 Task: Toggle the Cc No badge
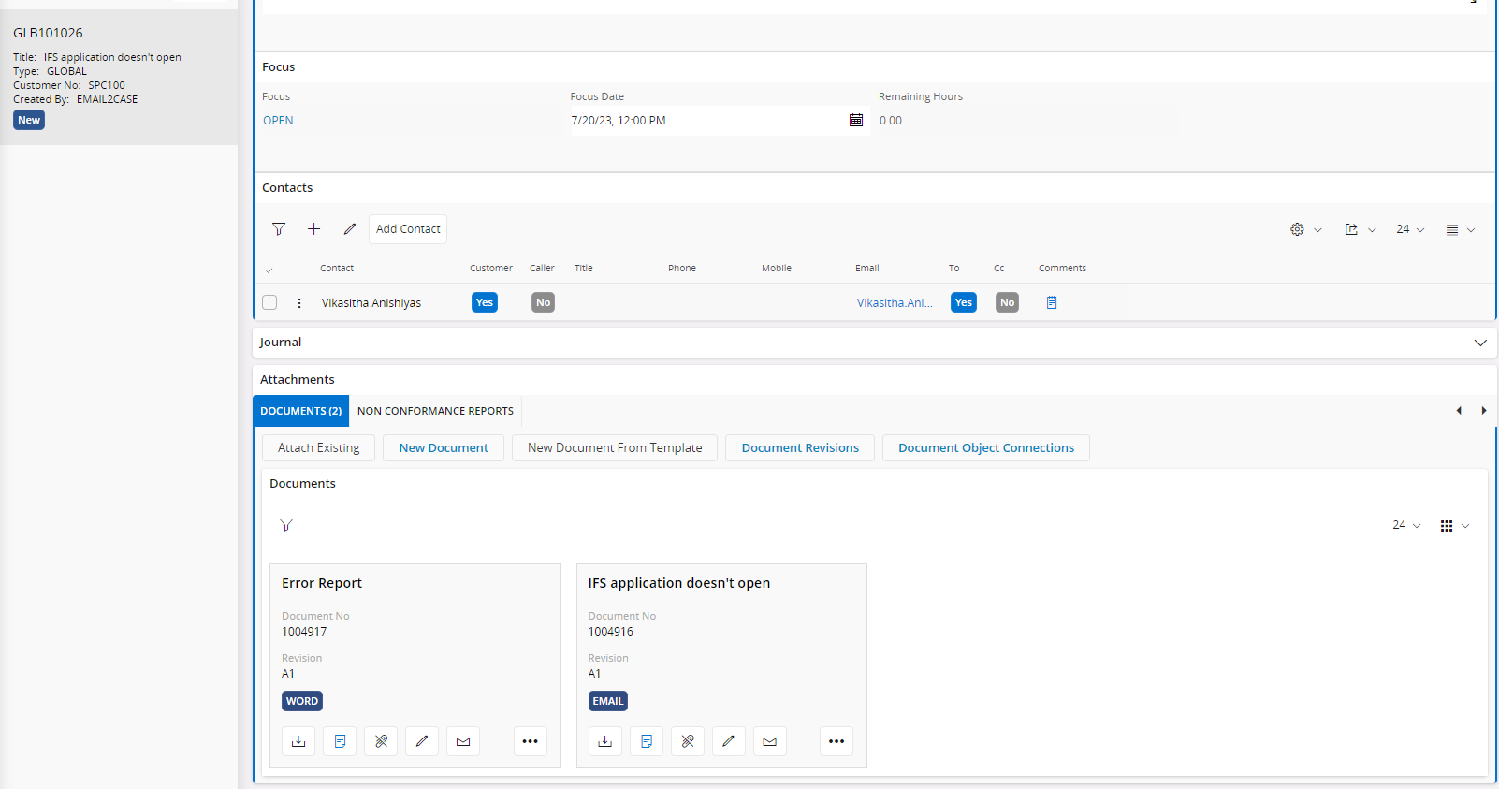pos(1007,302)
